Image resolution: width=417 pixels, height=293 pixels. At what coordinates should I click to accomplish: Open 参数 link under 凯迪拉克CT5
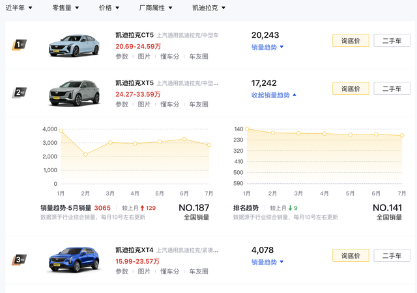(122, 57)
